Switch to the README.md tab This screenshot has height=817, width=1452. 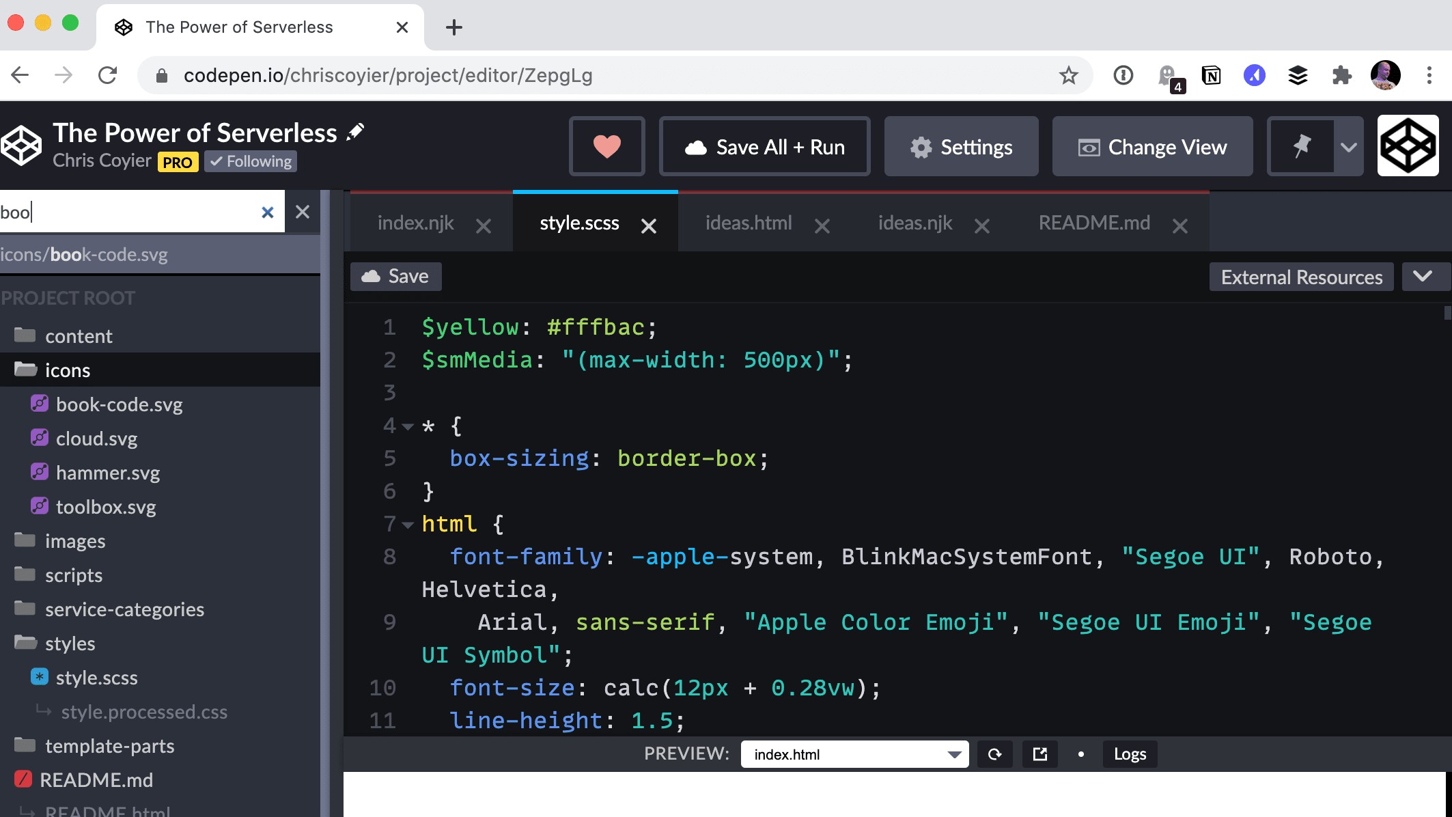pos(1093,223)
